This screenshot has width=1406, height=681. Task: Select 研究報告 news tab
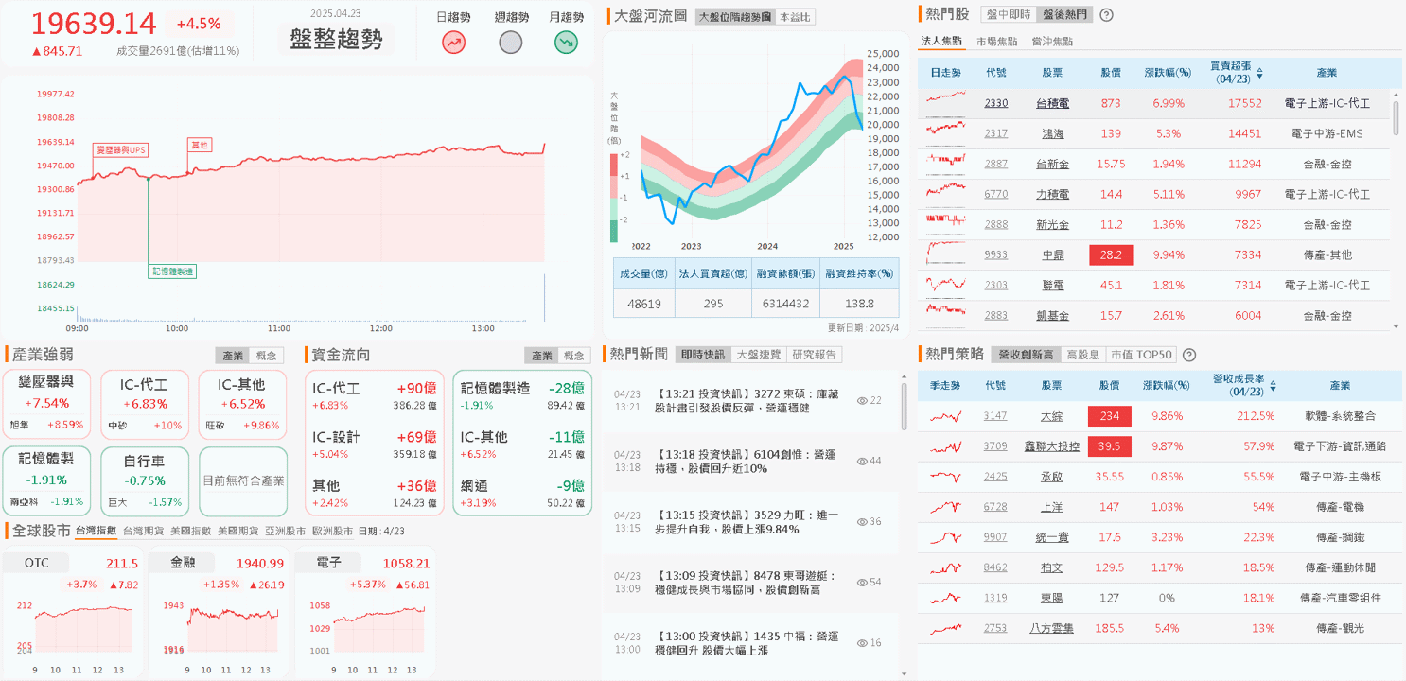(x=815, y=355)
